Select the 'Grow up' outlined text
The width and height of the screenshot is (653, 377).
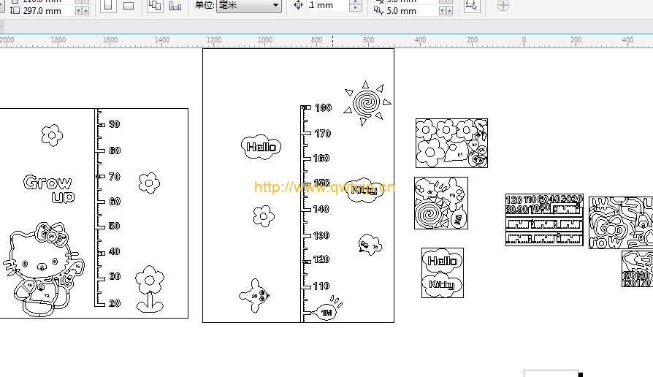pyautogui.click(x=49, y=188)
